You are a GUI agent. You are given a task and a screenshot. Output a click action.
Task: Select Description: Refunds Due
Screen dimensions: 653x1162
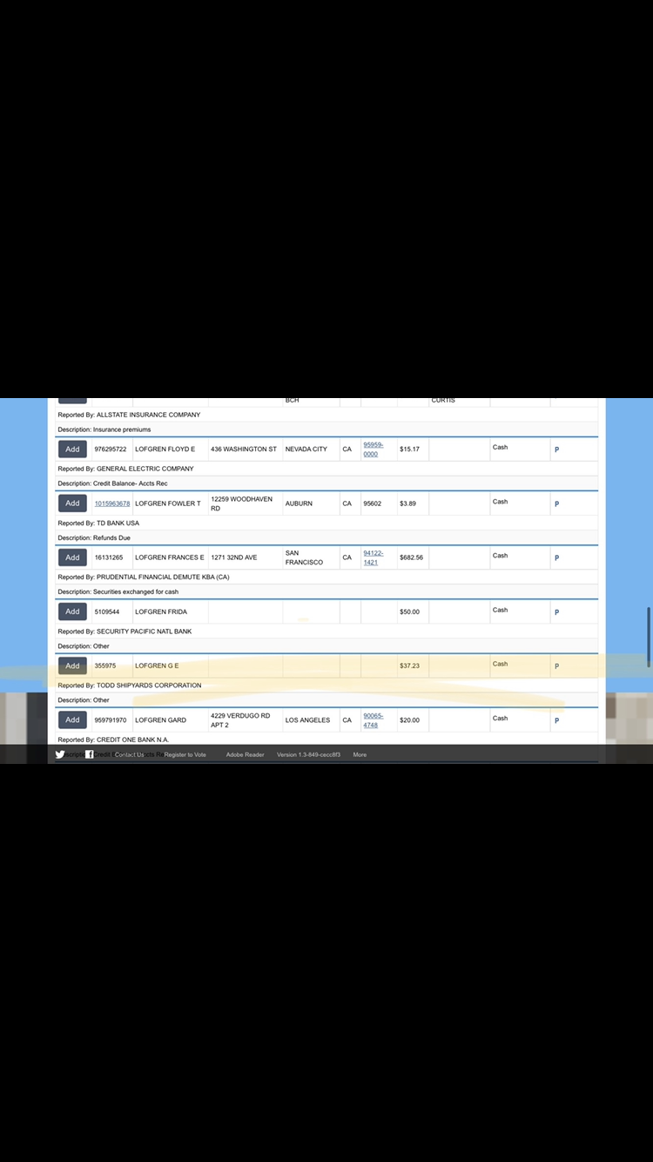click(x=94, y=537)
